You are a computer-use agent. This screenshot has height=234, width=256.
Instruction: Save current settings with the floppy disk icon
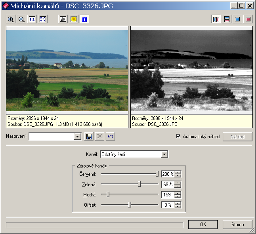click(x=89, y=137)
